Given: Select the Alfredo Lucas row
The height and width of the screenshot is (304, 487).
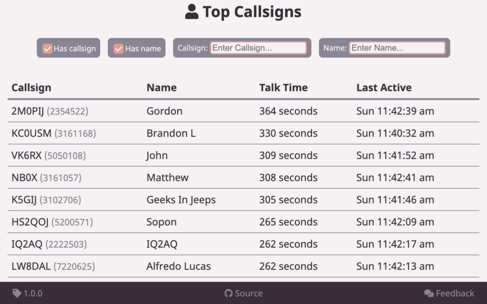Looking at the screenshot, I should pyautogui.click(x=179, y=266).
